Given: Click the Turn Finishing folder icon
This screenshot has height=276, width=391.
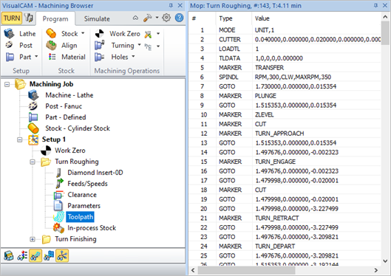Looking at the screenshot, I should pyautogui.click(x=46, y=239).
